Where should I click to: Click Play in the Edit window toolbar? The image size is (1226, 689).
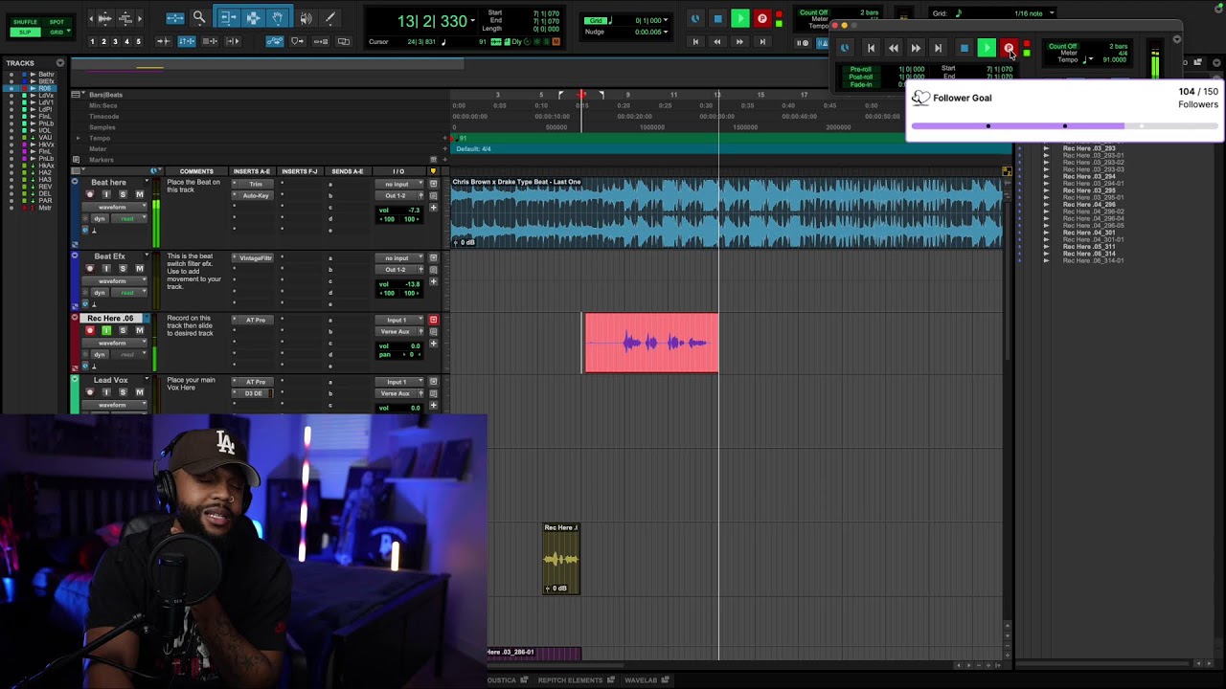tap(740, 18)
